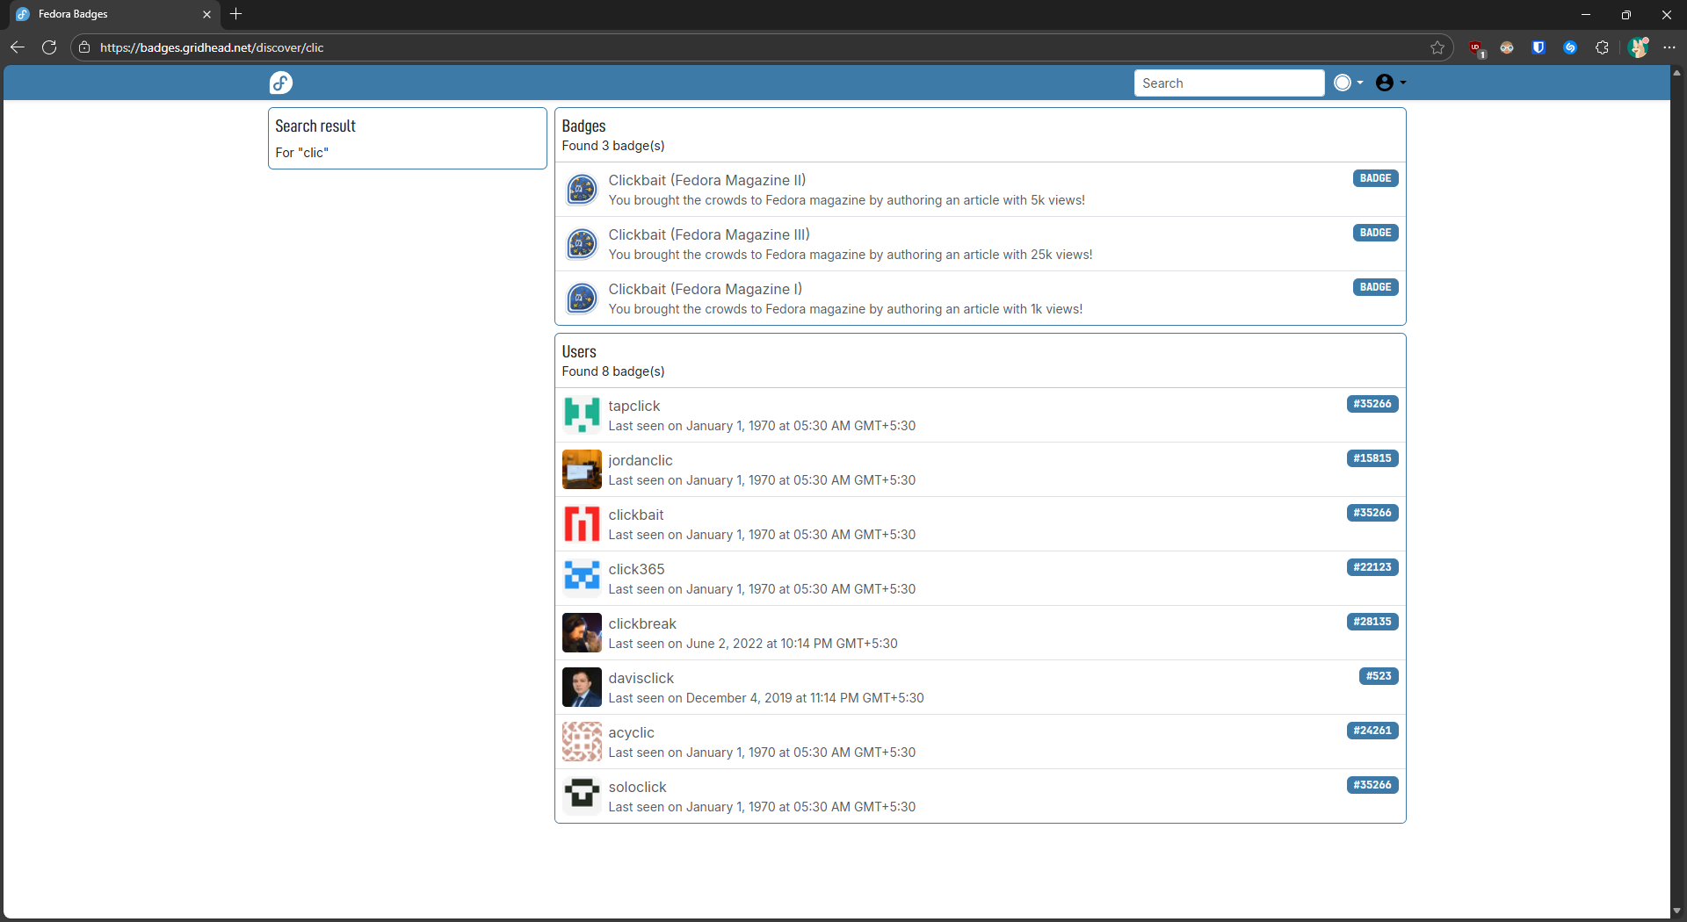
Task: Open Clickbait (Fedora Magazine II) badge
Action: (x=706, y=180)
